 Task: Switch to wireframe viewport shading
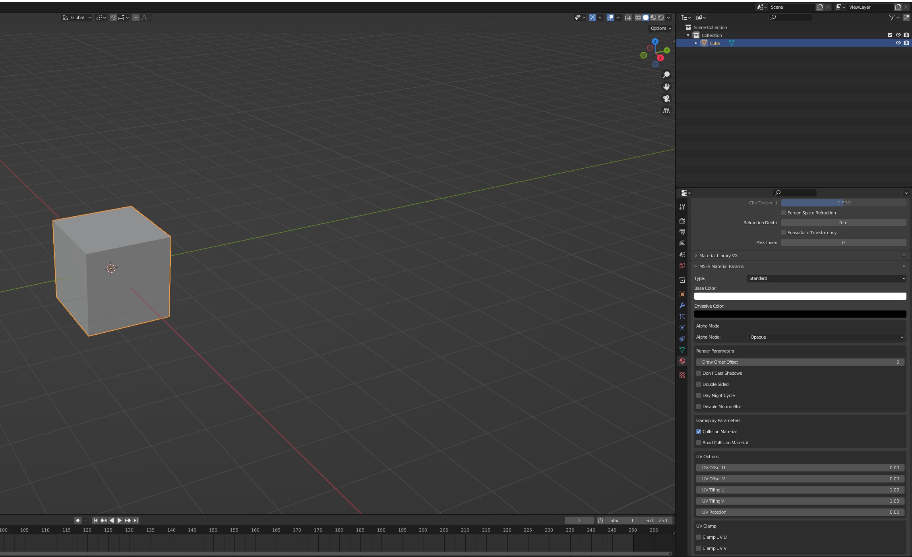pos(638,17)
